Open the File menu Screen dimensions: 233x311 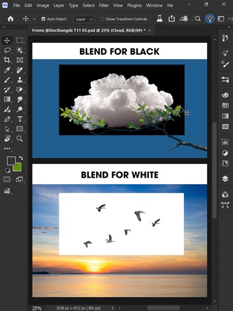17,5
